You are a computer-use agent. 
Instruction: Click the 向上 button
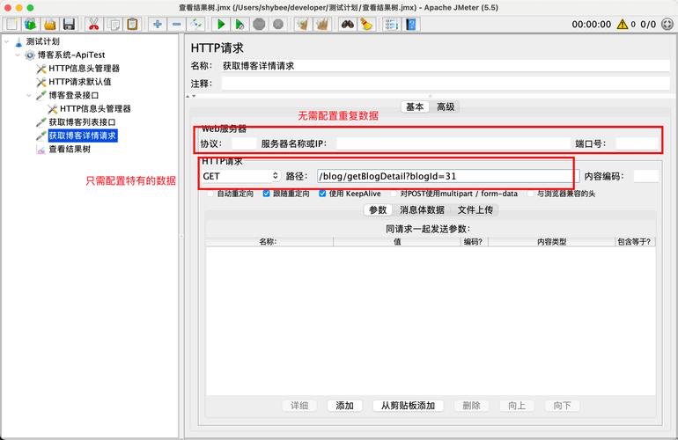pyautogui.click(x=517, y=406)
